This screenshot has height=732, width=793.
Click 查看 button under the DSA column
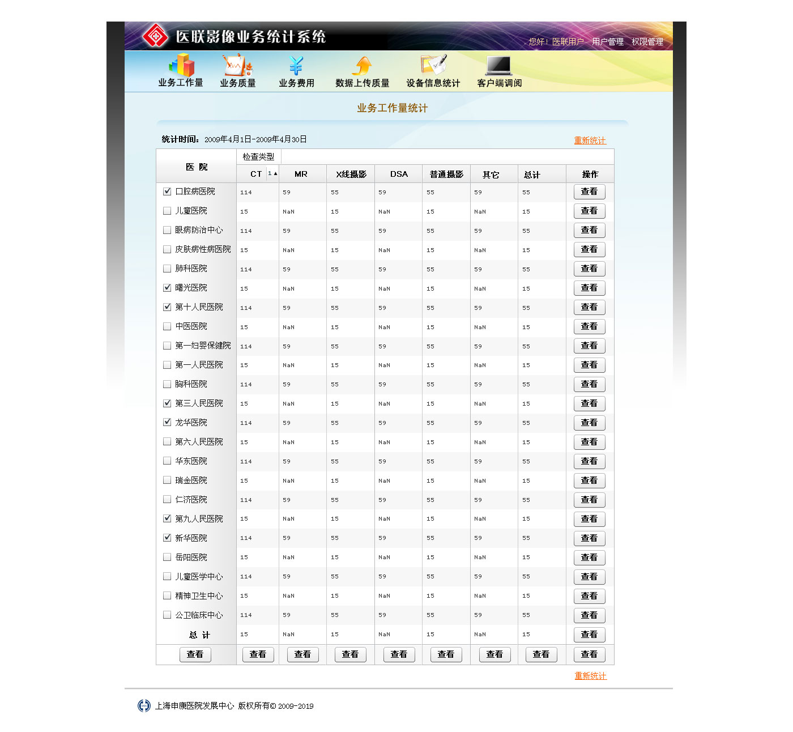(399, 654)
